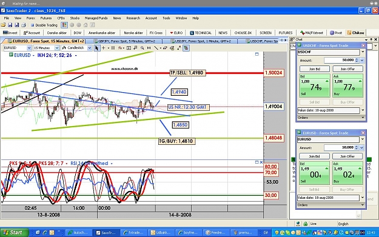Click the eraser icon on chart toolbar
This screenshot has height=237, width=379.
165,48
